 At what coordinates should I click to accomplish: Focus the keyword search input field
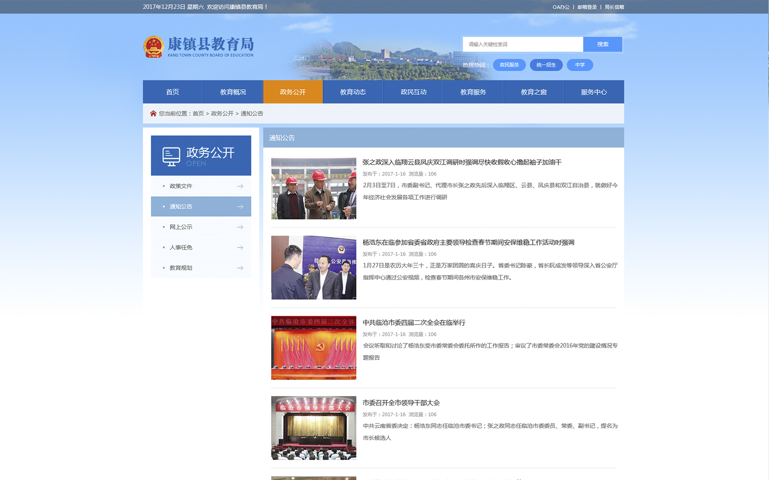point(523,44)
